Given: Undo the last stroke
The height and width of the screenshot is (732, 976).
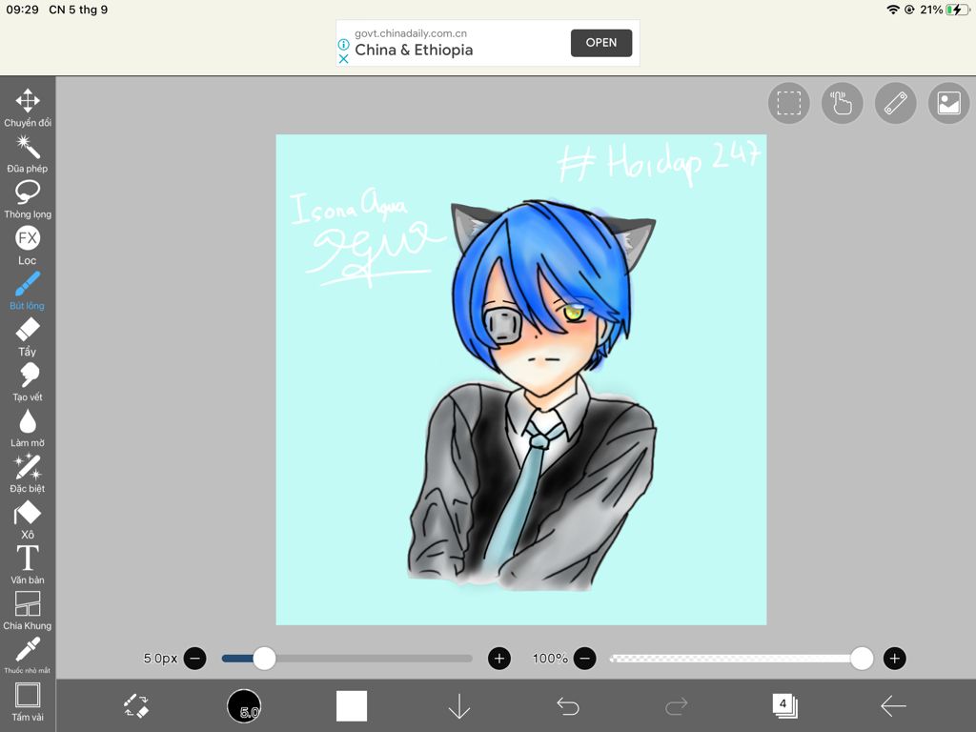Looking at the screenshot, I should coord(568,706).
